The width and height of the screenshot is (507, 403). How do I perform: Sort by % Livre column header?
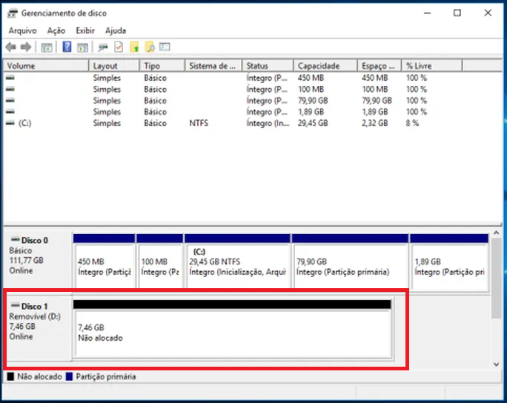[432, 66]
